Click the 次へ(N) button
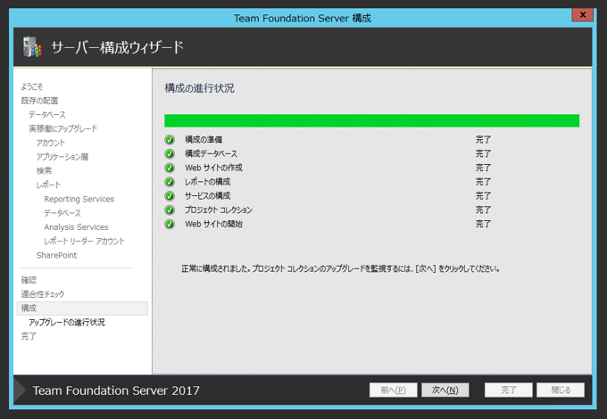Screen dimensions: 607x419 point(445,390)
